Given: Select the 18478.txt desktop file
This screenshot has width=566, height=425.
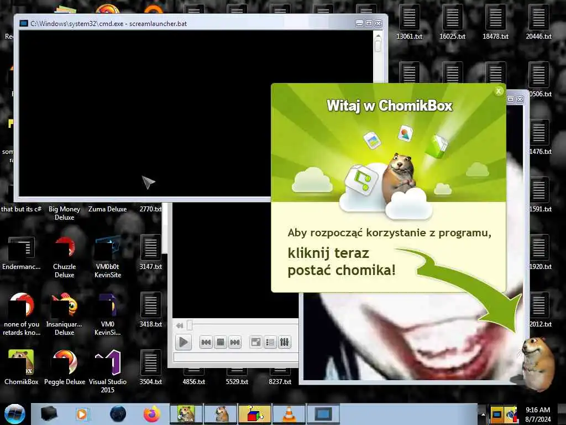Looking at the screenshot, I should (495, 22).
